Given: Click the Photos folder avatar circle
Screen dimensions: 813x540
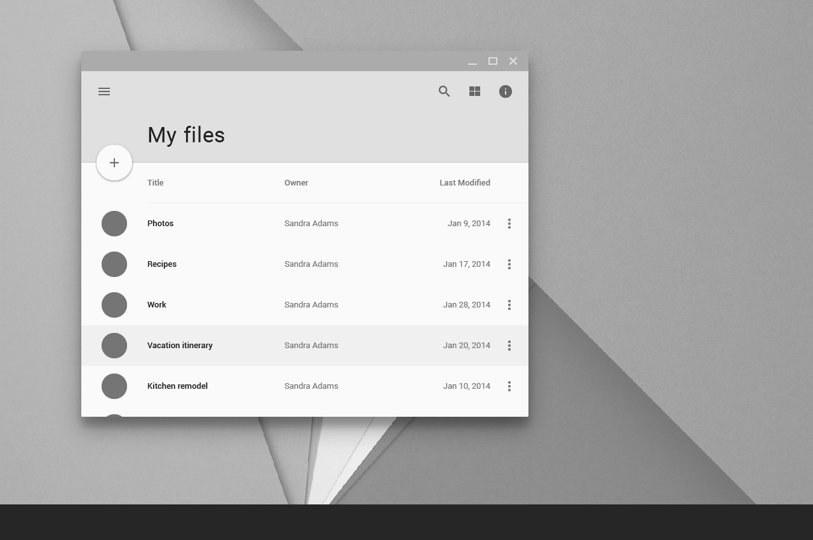Looking at the screenshot, I should click(x=114, y=224).
